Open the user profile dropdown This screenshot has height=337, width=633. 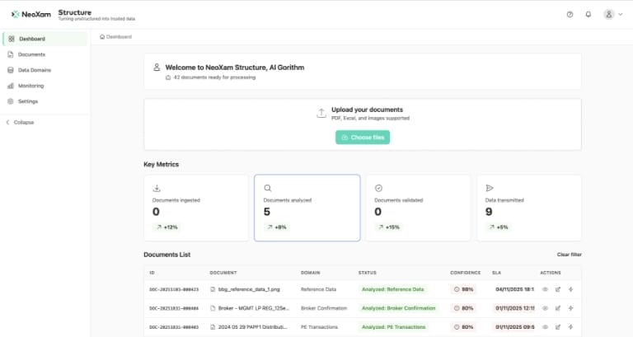613,14
